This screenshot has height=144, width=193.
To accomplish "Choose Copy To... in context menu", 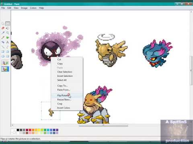I will pyautogui.click(x=67, y=86).
